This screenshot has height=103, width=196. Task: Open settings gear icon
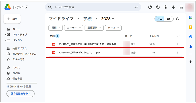(165, 7)
